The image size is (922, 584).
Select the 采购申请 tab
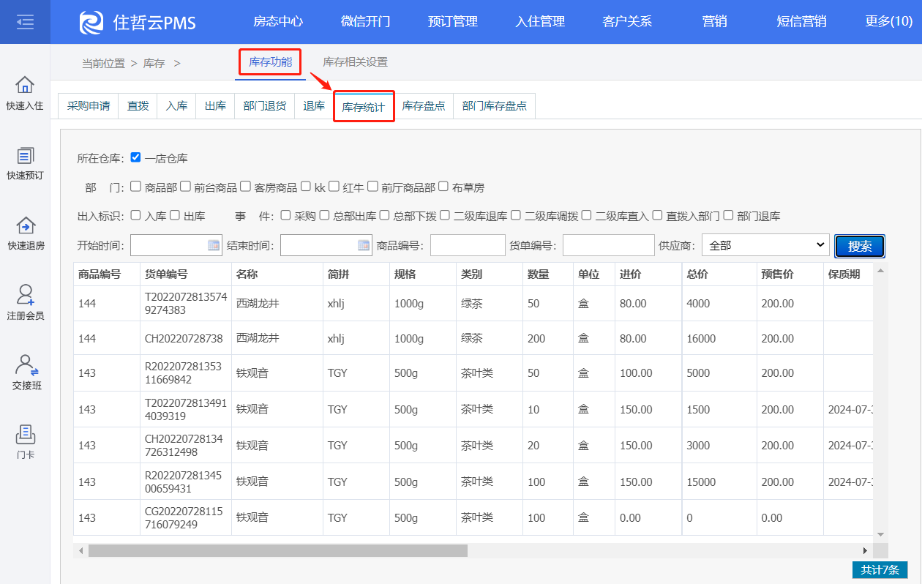tap(89, 106)
